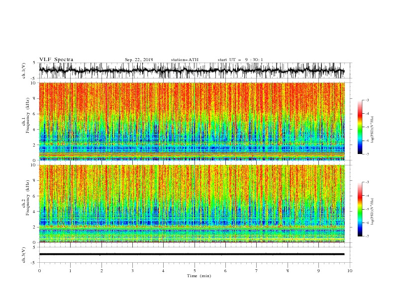Click the lower color bar "-7" label

coord(367,236)
